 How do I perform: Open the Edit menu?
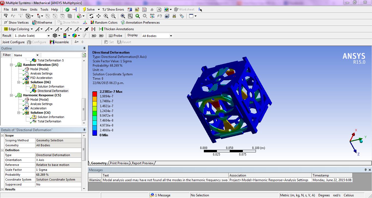[14, 10]
